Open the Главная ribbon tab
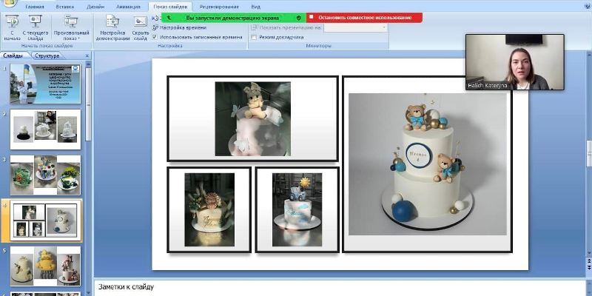This screenshot has width=592, height=296. coord(34,7)
